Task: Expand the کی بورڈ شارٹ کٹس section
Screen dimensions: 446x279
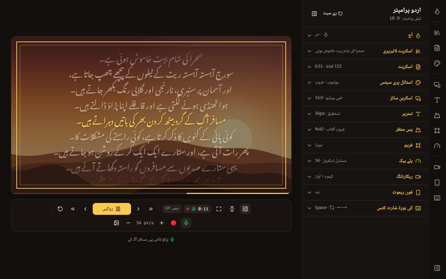Action: tap(365, 208)
